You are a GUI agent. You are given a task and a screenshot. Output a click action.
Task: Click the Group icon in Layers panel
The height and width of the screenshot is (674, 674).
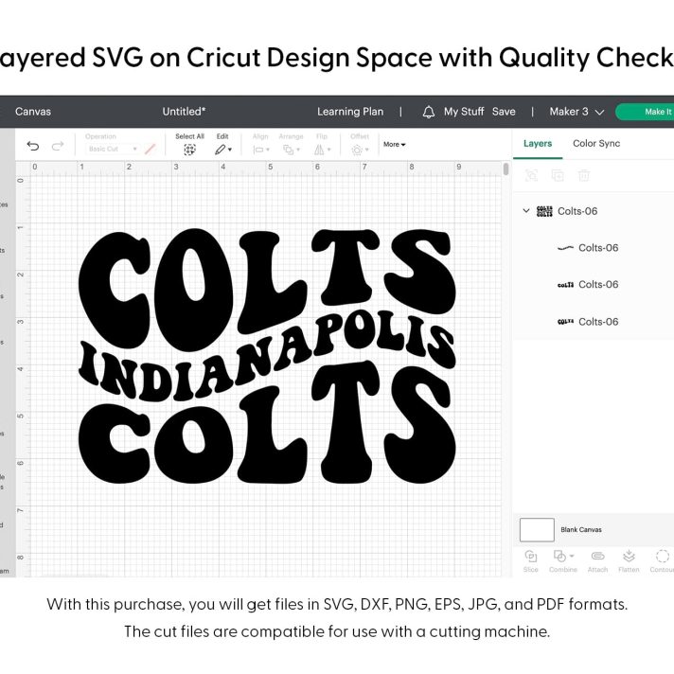pos(531,175)
